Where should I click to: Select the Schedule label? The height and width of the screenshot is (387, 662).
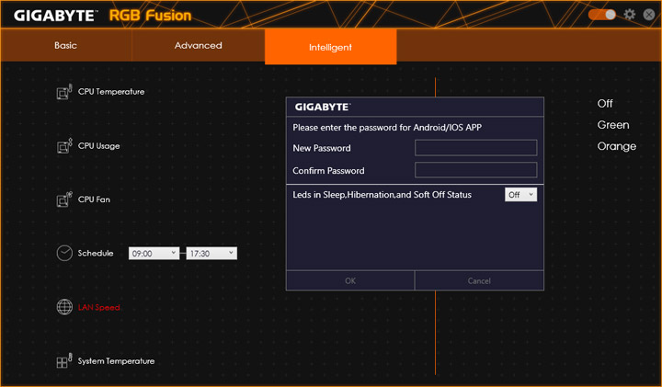click(x=96, y=253)
